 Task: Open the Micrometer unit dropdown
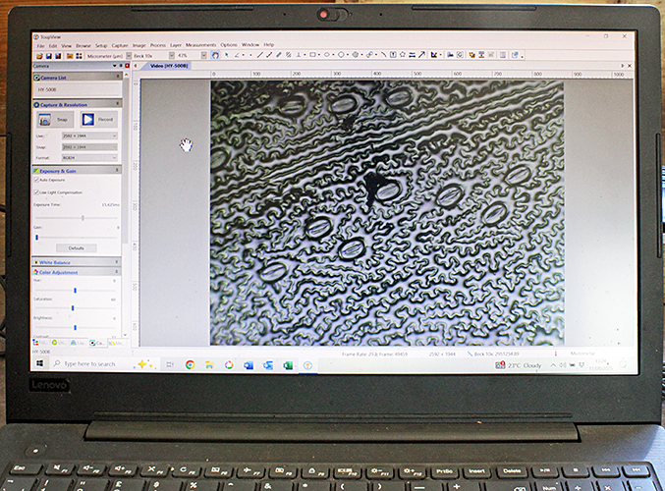coord(129,56)
